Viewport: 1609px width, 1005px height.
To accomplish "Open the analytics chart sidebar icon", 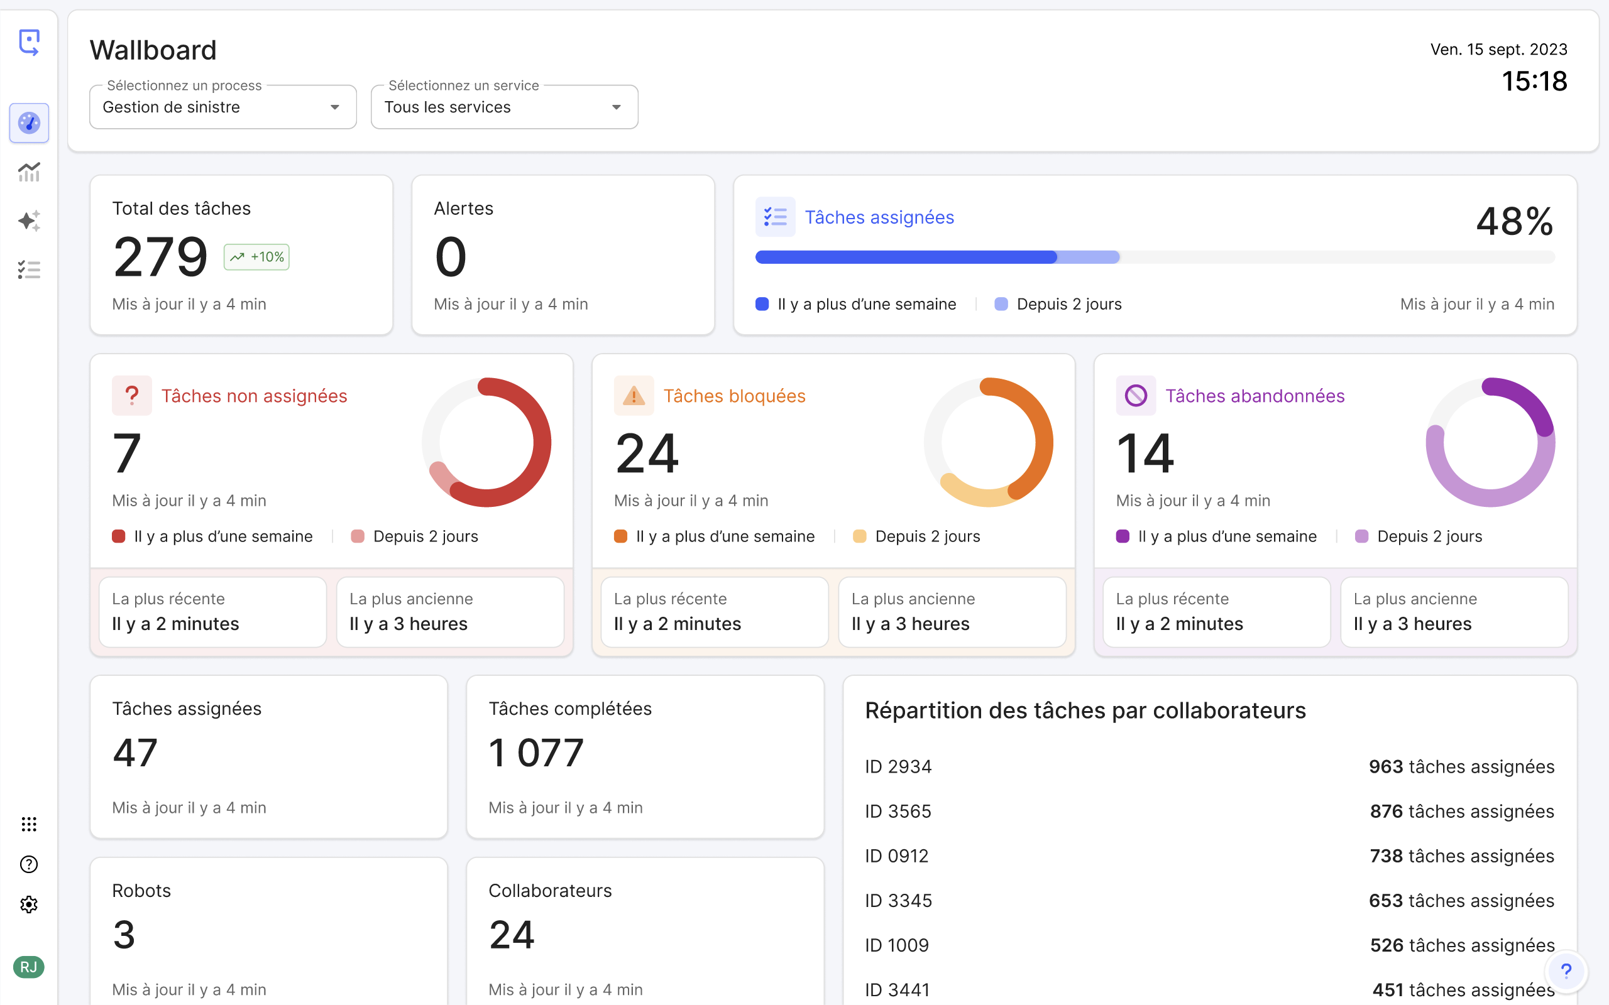I will tap(30, 172).
